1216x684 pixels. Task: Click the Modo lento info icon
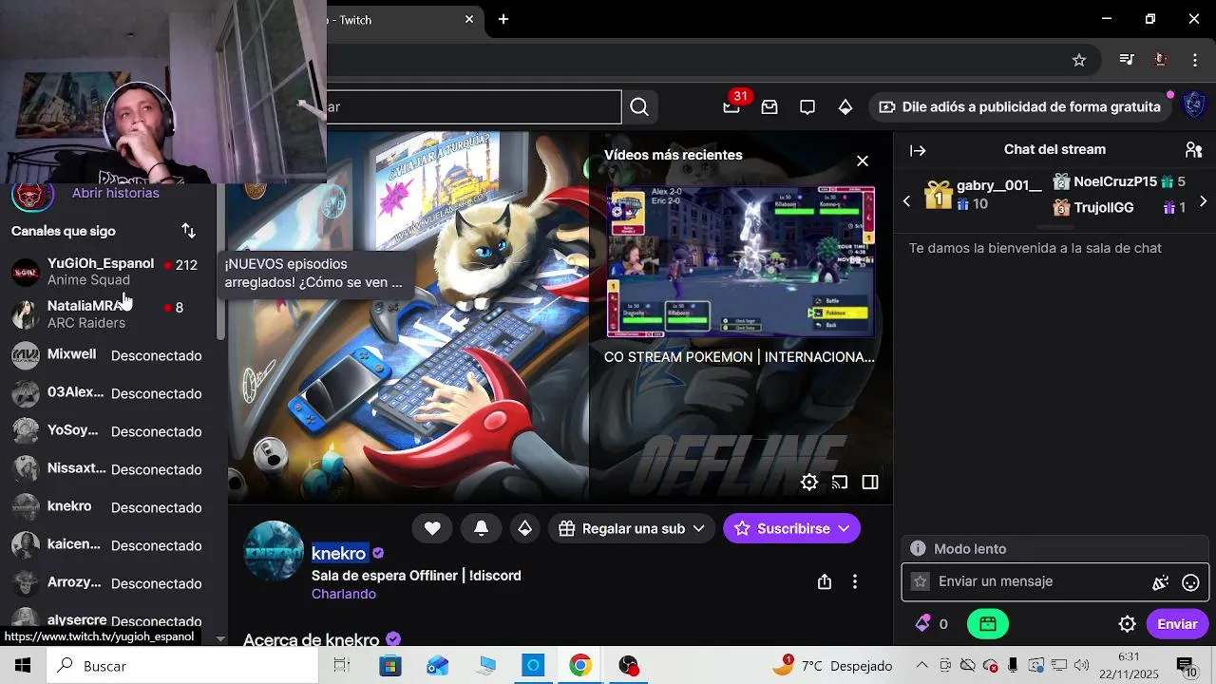point(918,548)
